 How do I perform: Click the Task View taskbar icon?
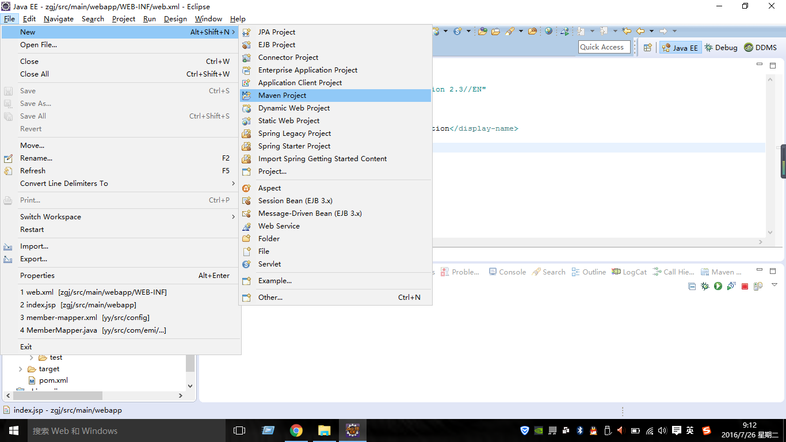click(239, 430)
